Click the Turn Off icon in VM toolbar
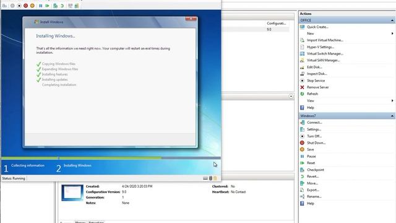This screenshot has height=223, width=396. tap(19, 6)
